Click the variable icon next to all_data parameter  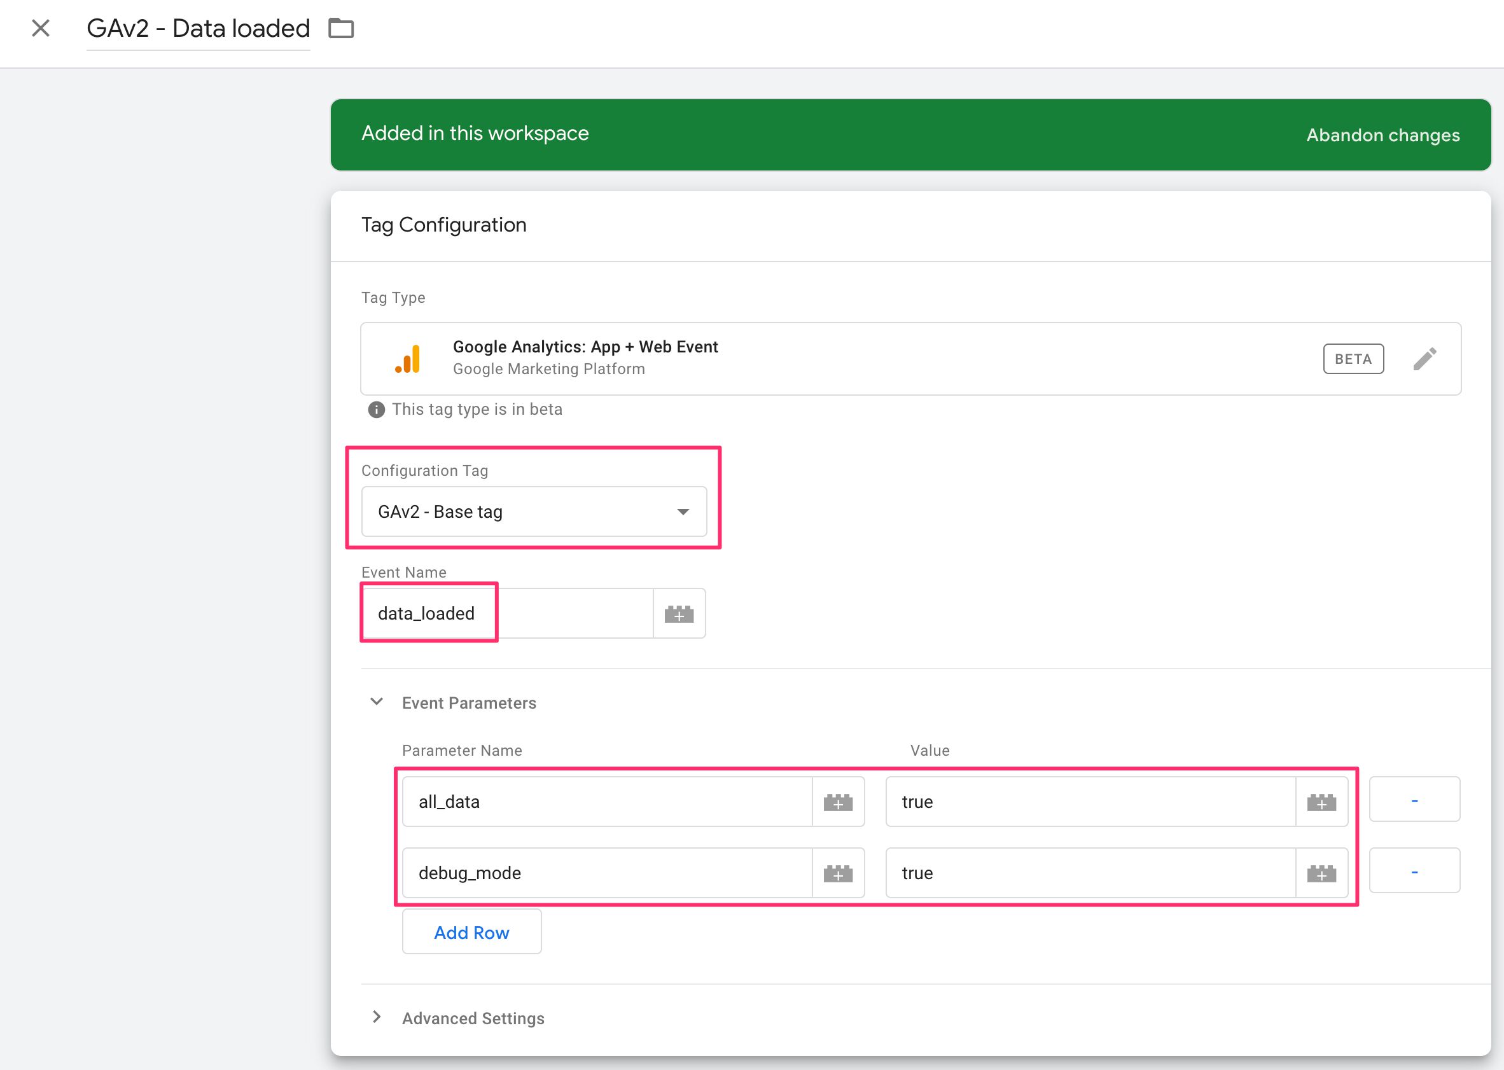click(x=837, y=800)
